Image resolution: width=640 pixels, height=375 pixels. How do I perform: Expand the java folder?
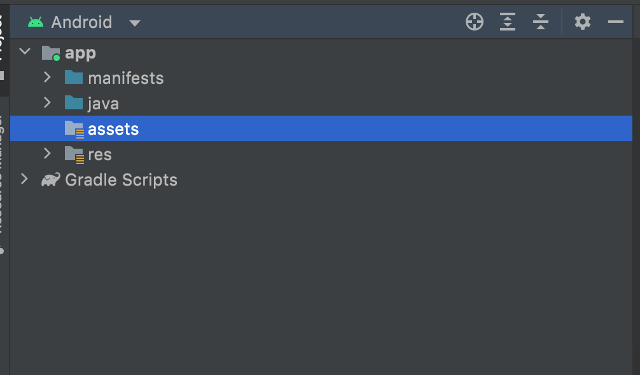coord(47,103)
